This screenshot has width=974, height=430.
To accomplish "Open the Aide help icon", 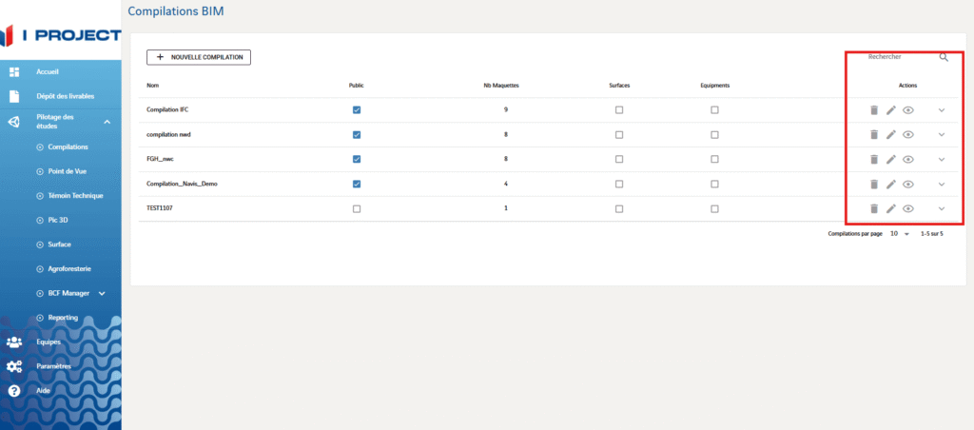I will click(14, 391).
